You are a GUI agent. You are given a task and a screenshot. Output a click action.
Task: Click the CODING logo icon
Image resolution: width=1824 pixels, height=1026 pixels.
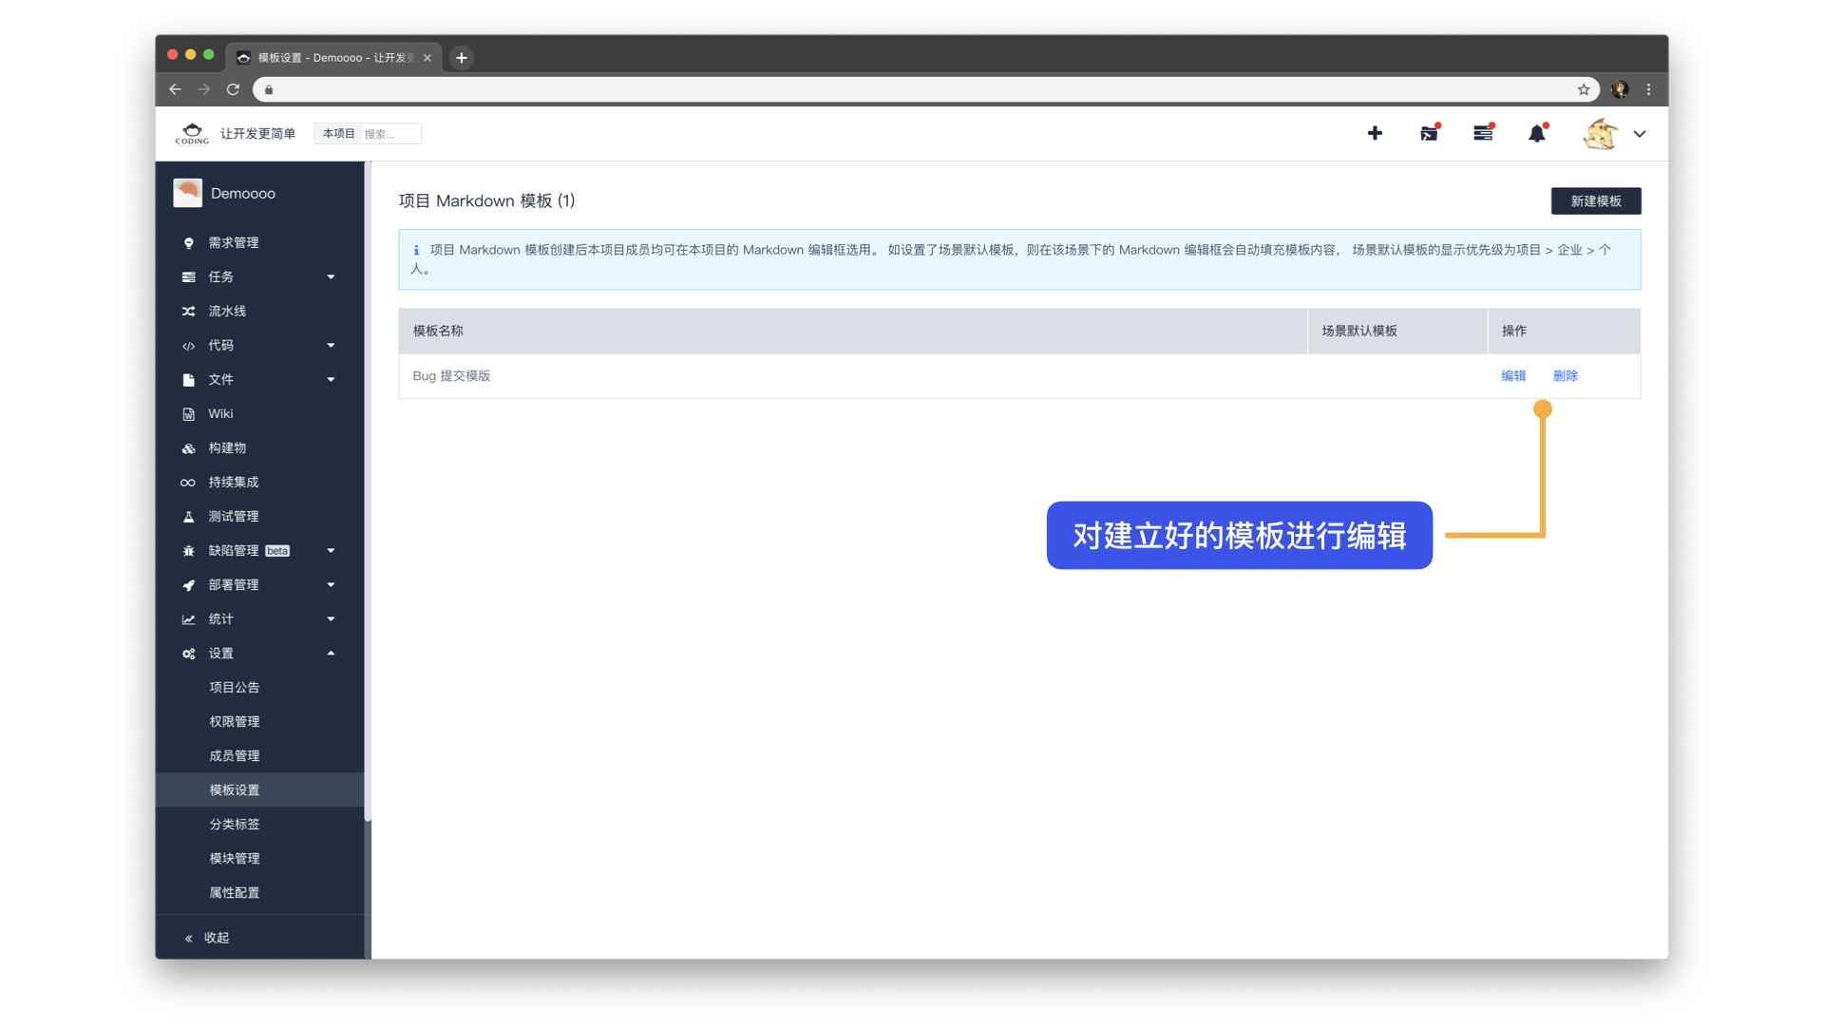192,134
